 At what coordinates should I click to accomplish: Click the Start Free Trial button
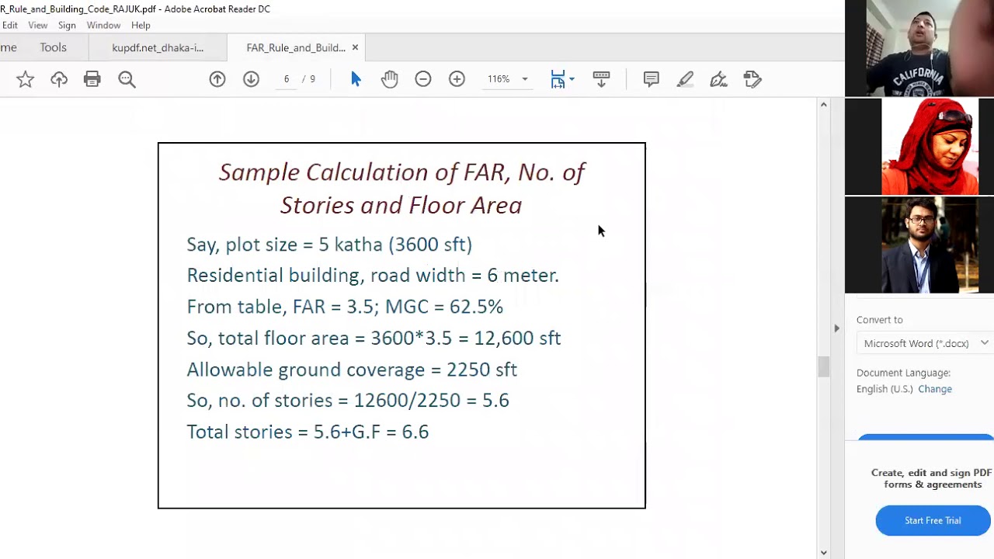[x=933, y=521]
